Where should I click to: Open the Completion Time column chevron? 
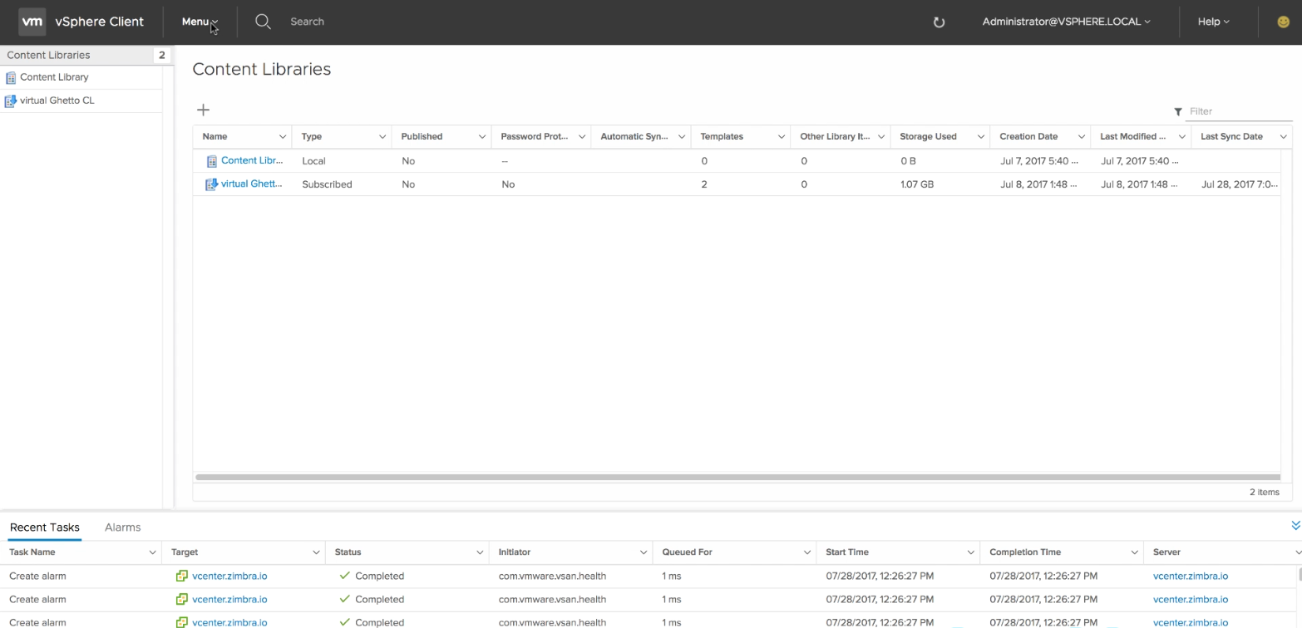pyautogui.click(x=1135, y=552)
